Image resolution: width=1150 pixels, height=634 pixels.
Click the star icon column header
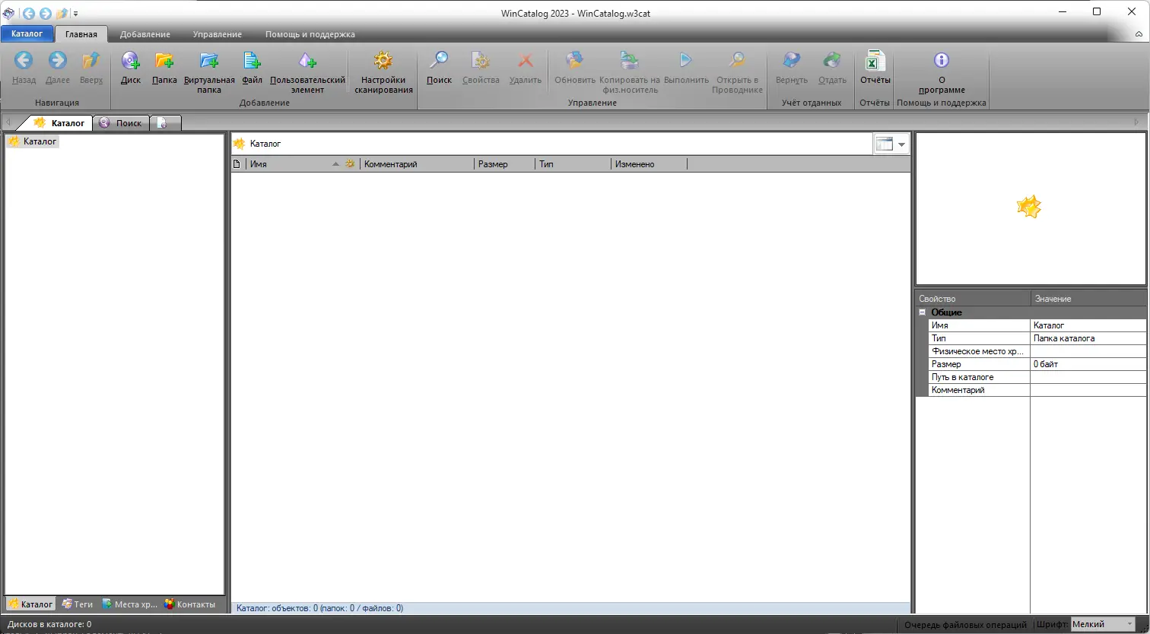click(x=350, y=164)
